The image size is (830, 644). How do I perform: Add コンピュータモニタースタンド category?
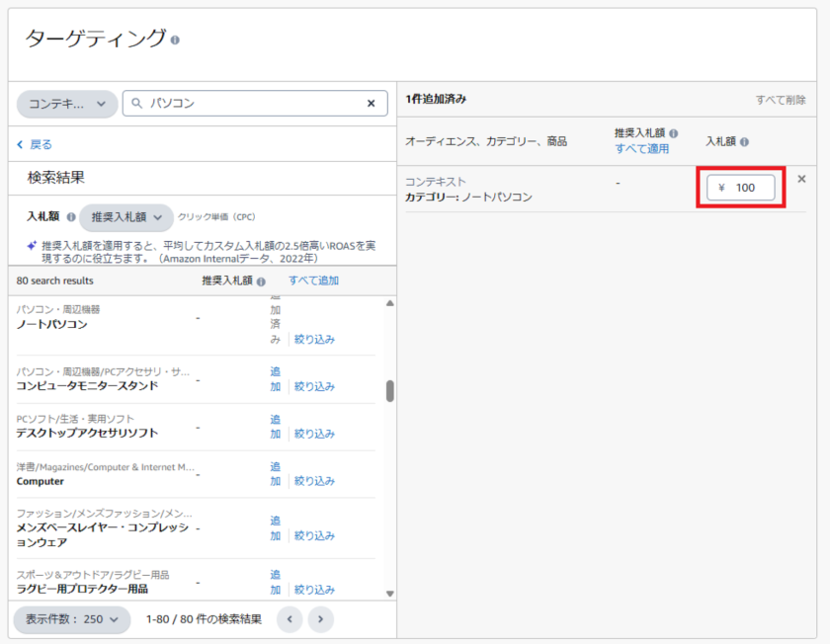click(276, 379)
